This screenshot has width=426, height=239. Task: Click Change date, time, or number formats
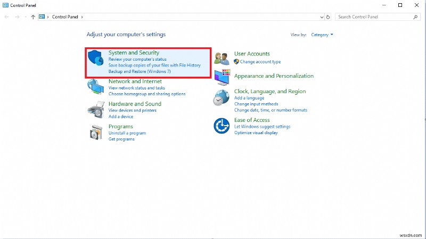pyautogui.click(x=271, y=110)
